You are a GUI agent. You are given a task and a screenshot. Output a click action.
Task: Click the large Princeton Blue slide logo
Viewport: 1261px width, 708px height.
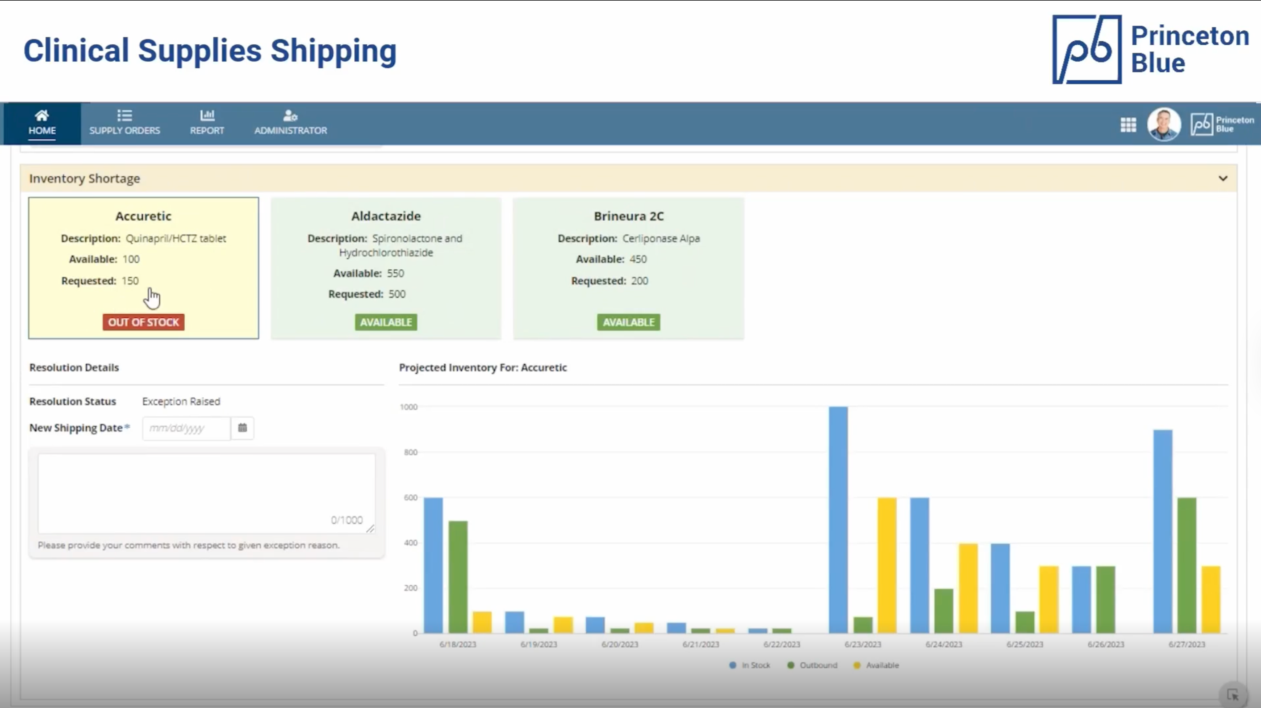click(x=1150, y=50)
